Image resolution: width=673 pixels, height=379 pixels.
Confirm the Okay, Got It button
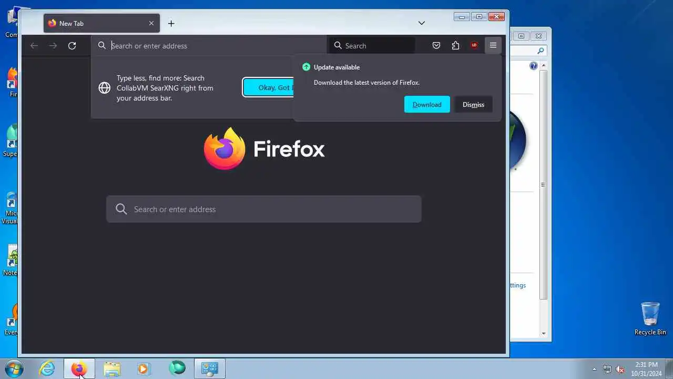click(x=269, y=87)
